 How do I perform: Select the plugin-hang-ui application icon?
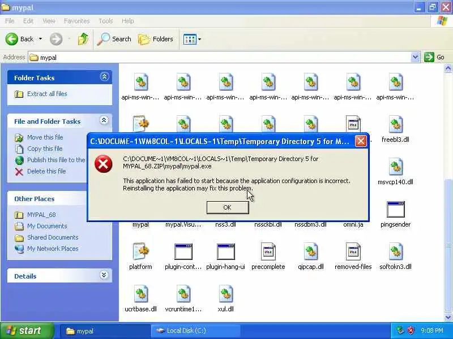tap(225, 251)
